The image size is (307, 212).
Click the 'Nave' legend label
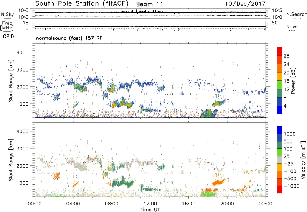[x=292, y=26]
